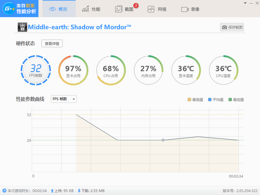Click the 36℃ 显卡温度 gauge

[186, 70]
